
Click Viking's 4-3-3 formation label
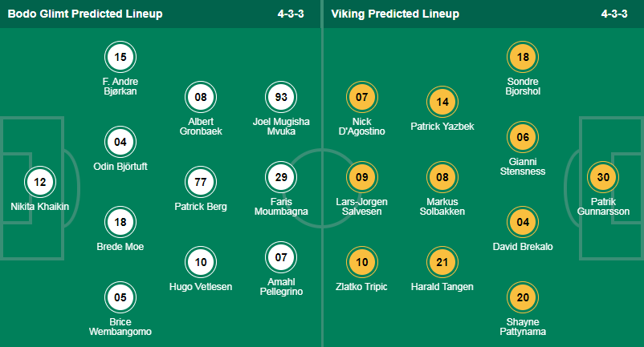614,14
